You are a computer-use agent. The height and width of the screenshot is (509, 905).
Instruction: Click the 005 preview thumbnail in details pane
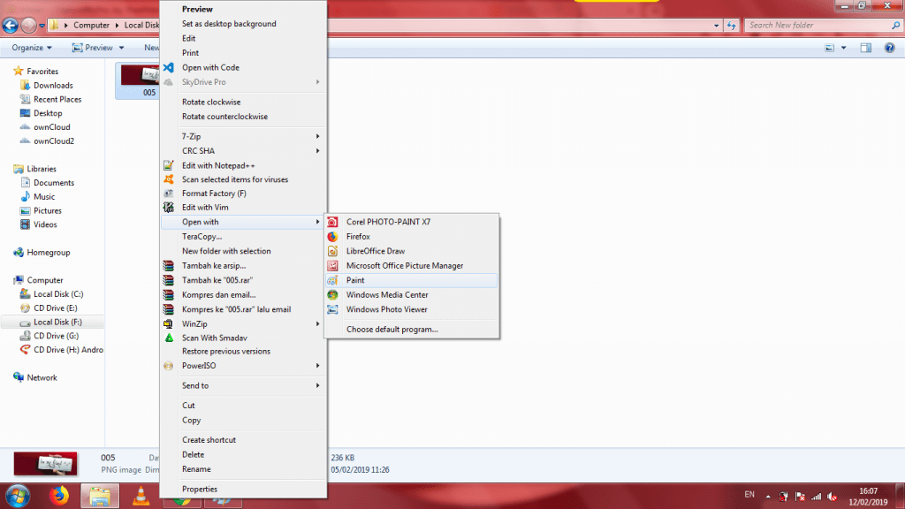[46, 464]
